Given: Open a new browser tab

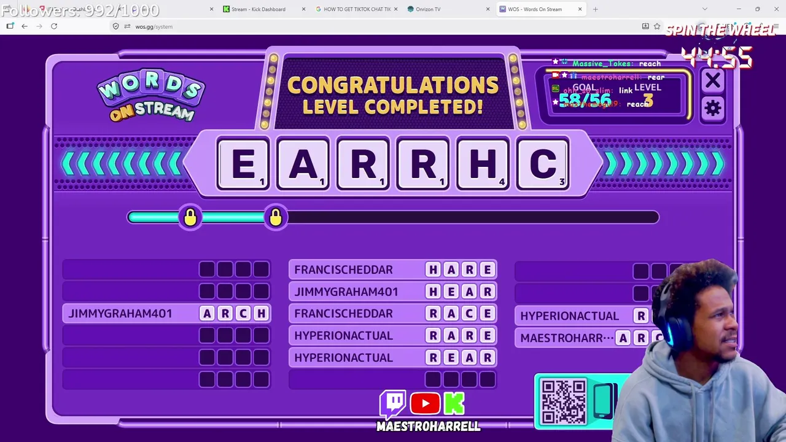Looking at the screenshot, I should pos(595,9).
